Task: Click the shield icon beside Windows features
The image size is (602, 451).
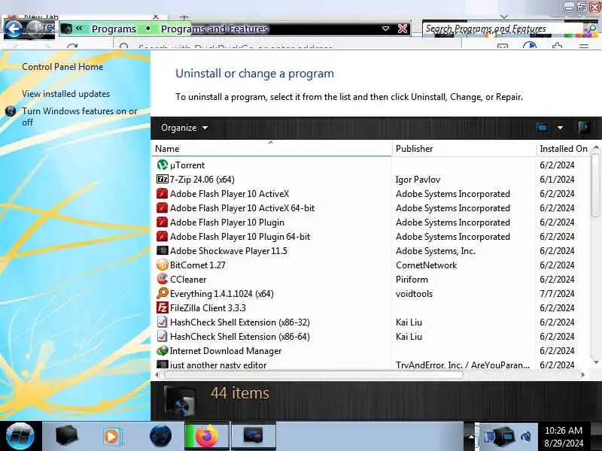Action: tap(11, 111)
